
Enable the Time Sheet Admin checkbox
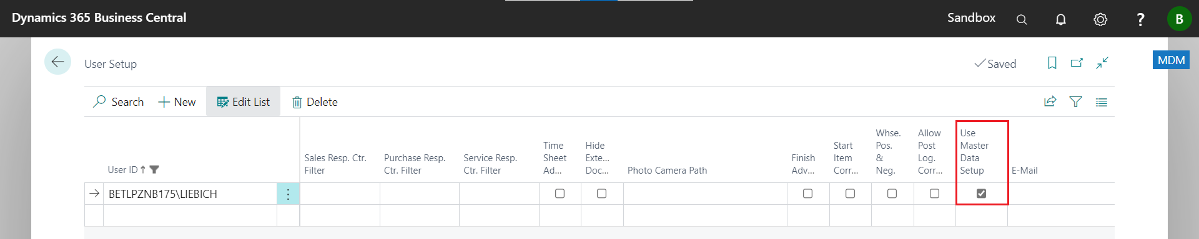(x=560, y=194)
